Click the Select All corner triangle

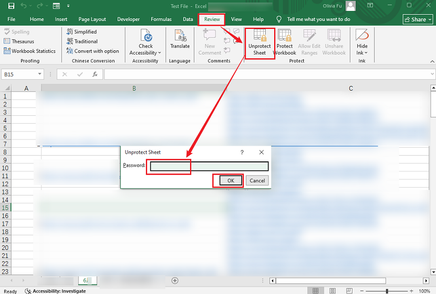[7, 88]
